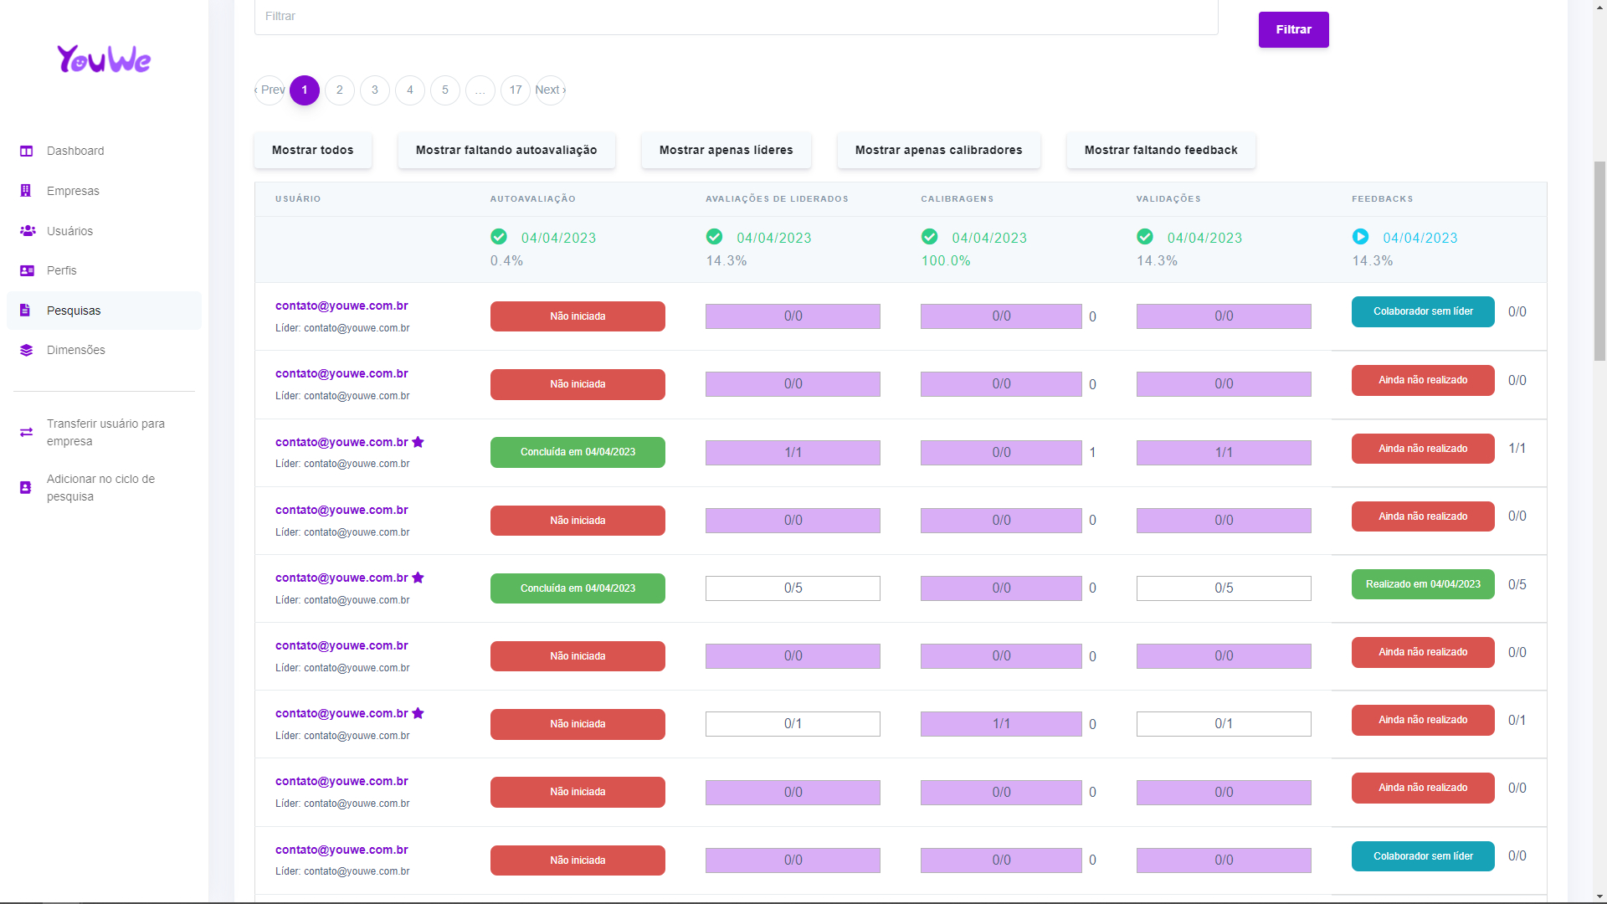Click green check icon under Autoavaliação
The image size is (1607, 904).
coord(499,237)
